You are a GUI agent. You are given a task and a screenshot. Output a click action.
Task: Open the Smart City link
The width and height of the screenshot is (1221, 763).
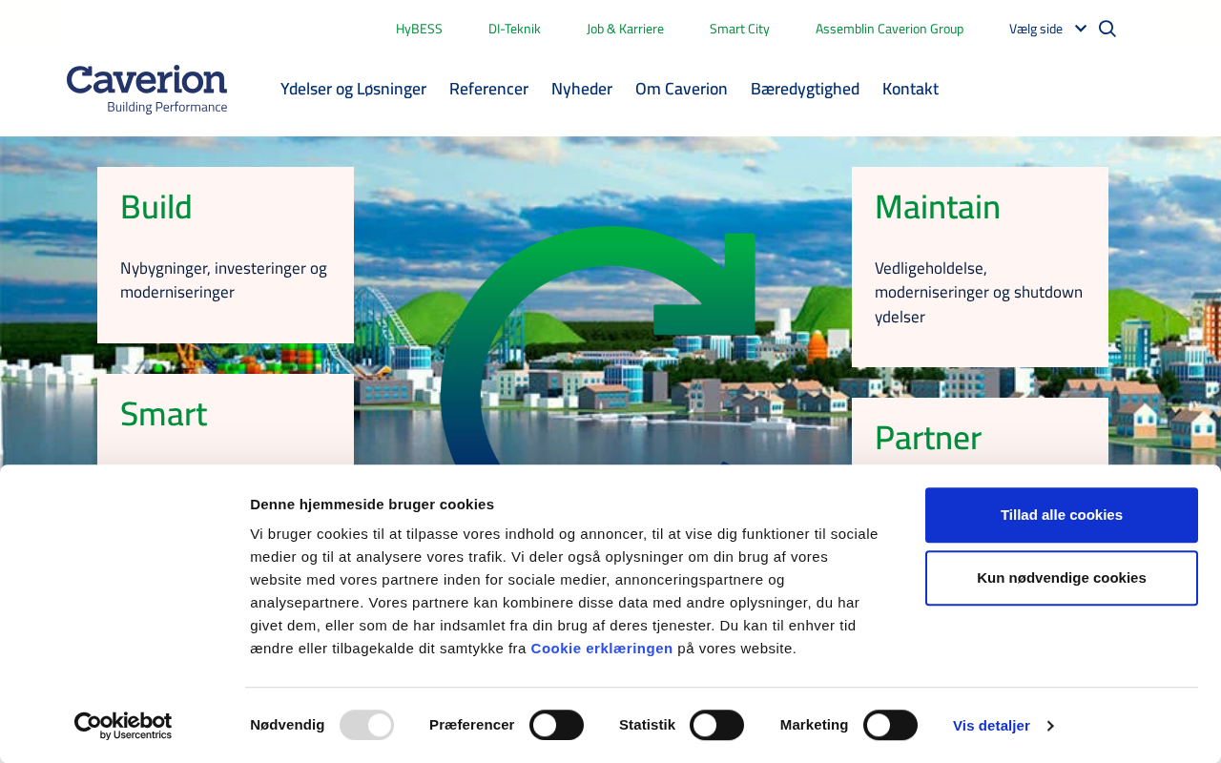(x=739, y=29)
